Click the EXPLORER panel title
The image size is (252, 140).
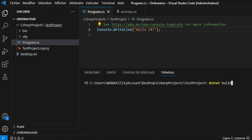coord(23,12)
